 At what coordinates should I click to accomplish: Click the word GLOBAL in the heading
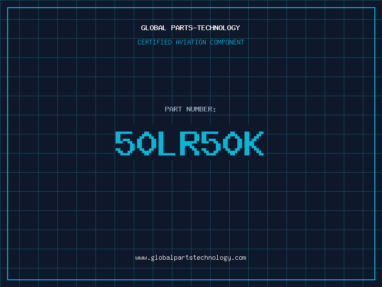pyautogui.click(x=154, y=28)
